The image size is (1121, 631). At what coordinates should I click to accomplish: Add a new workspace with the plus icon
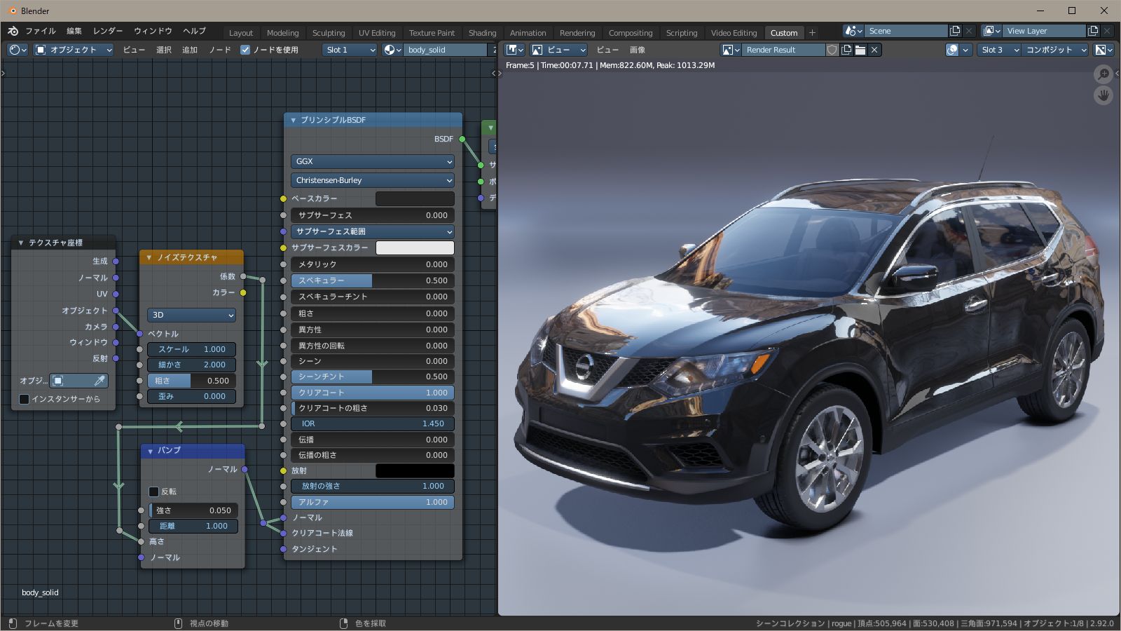point(812,32)
